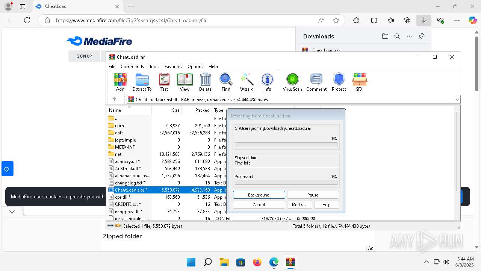Click the Background button in extraction dialog
481x271 pixels.
click(259, 195)
